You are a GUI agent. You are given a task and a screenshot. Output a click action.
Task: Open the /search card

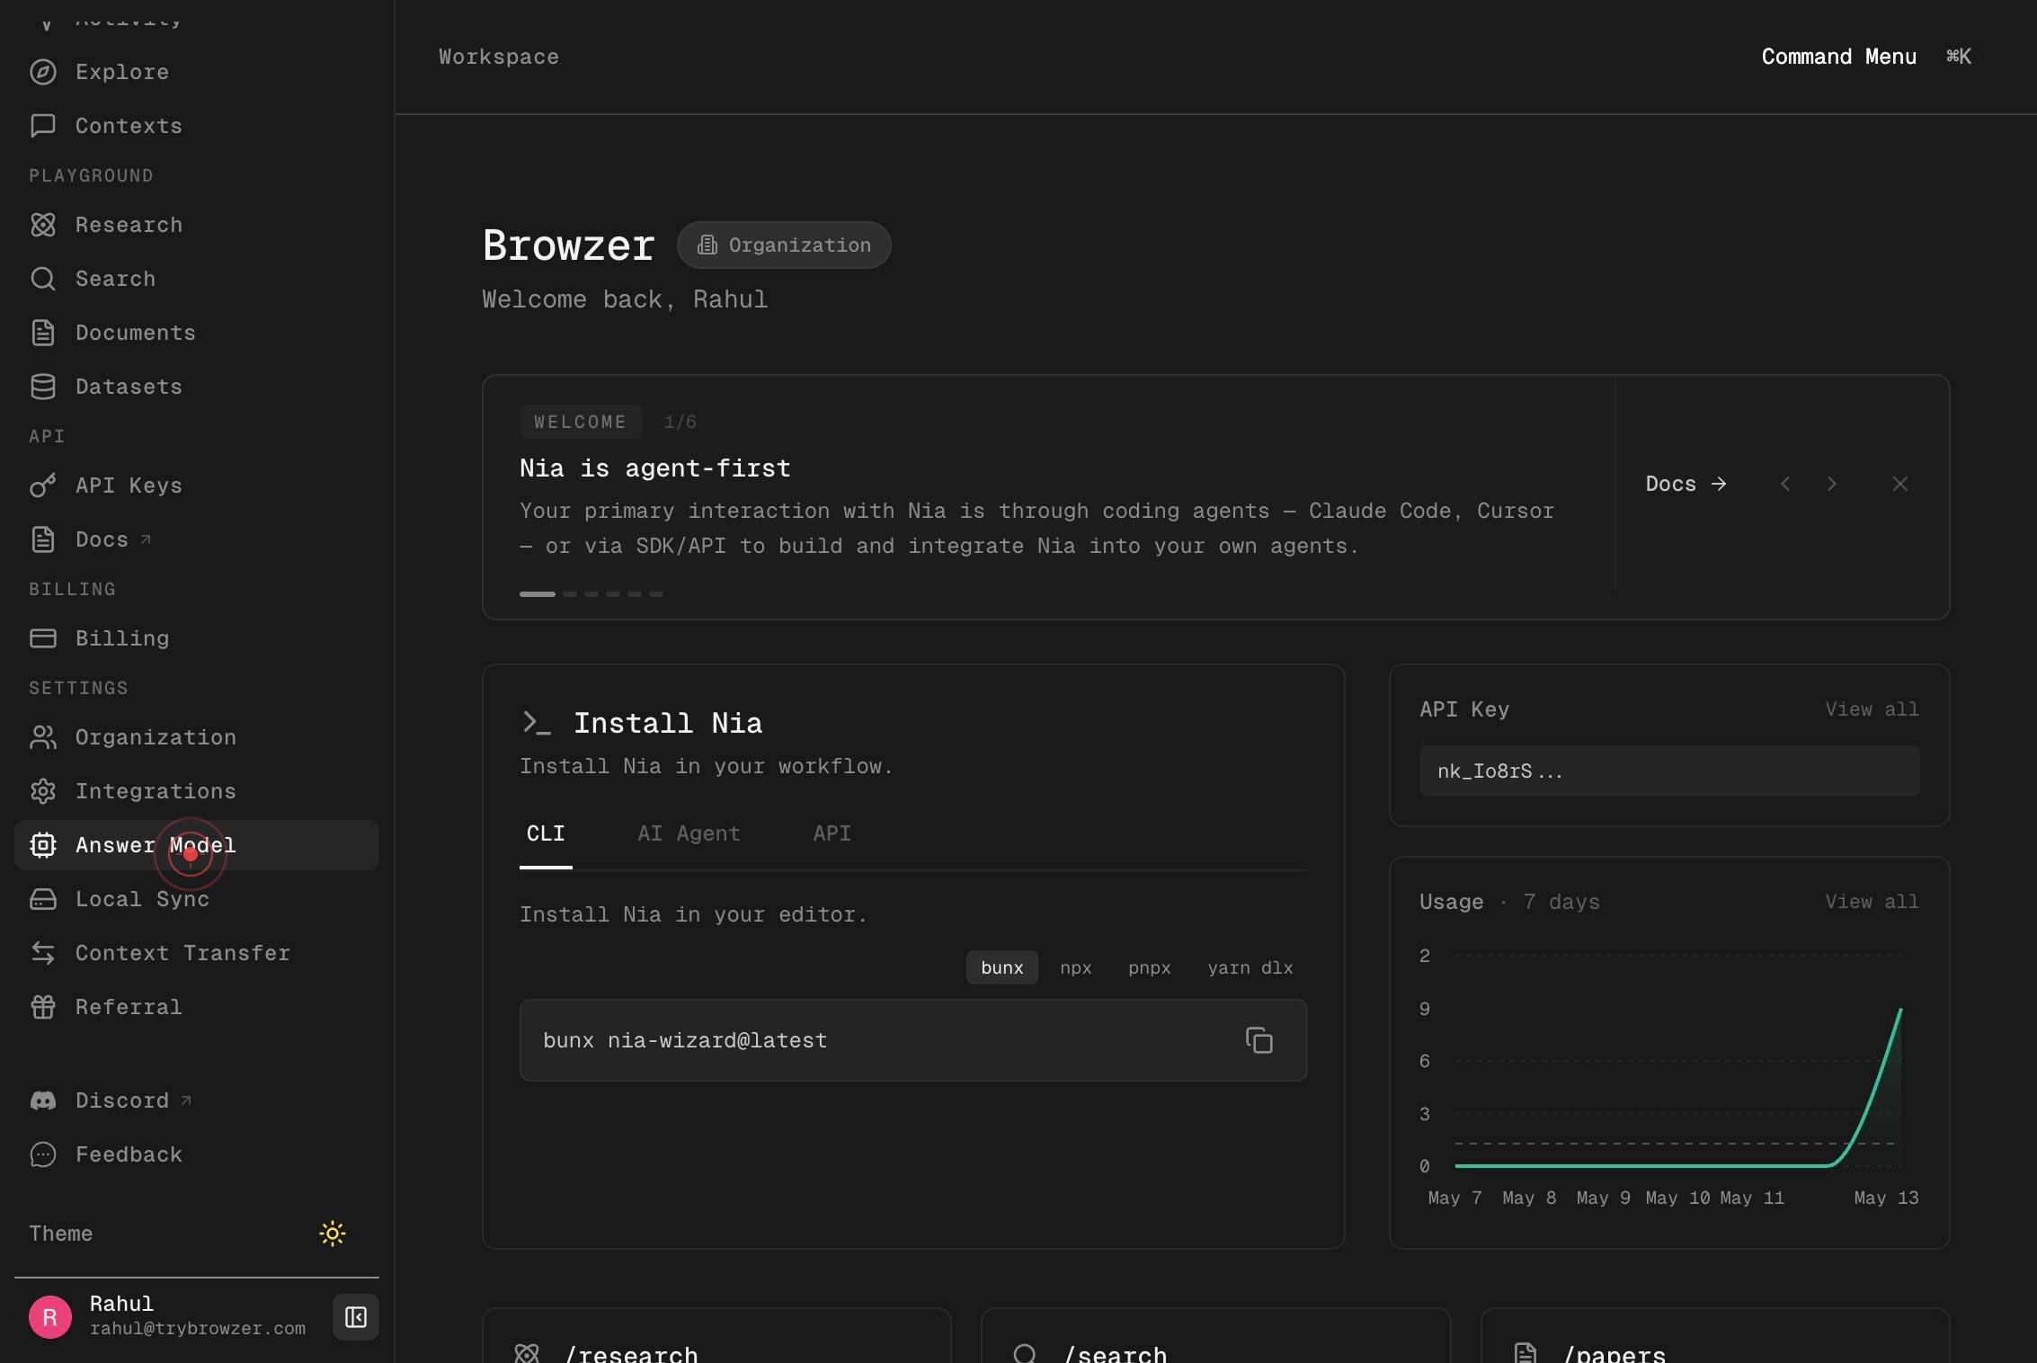(1215, 1336)
